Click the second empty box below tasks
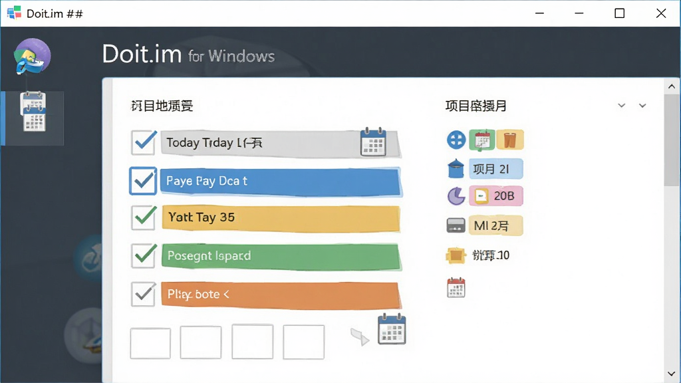This screenshot has height=383, width=681. [201, 342]
